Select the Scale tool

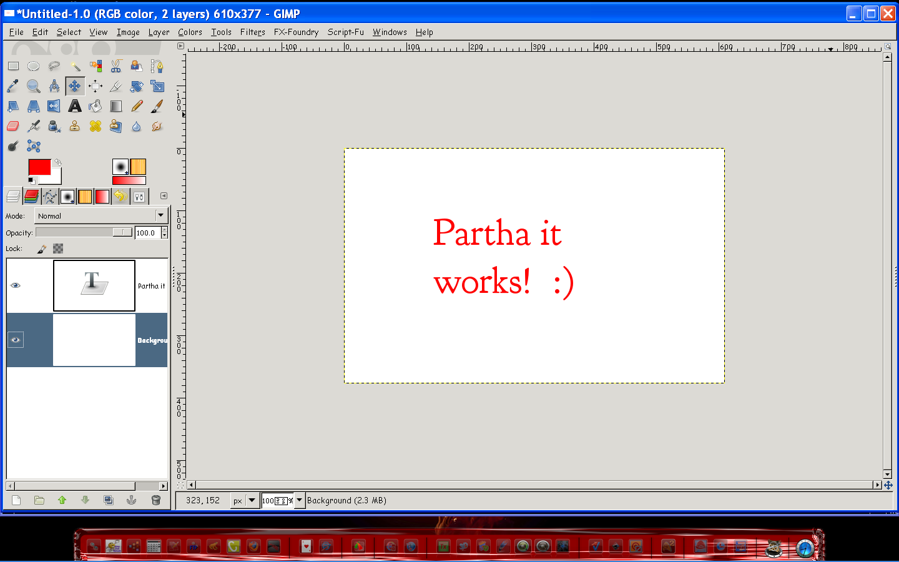tap(157, 86)
